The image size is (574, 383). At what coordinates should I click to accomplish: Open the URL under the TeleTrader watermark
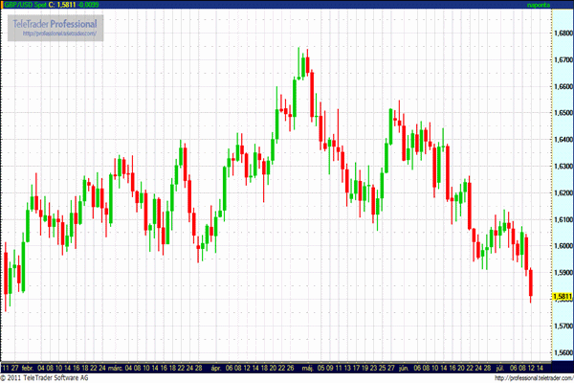point(59,32)
